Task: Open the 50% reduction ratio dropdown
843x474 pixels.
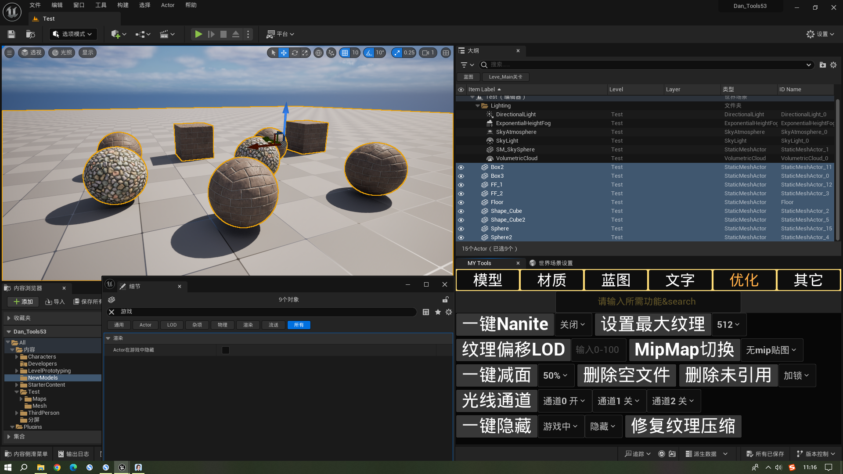Action: (x=556, y=376)
